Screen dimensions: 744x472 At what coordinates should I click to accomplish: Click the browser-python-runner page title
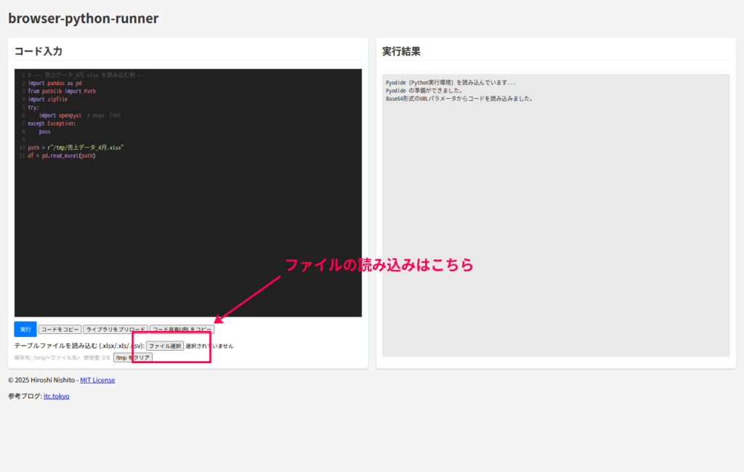(83, 18)
